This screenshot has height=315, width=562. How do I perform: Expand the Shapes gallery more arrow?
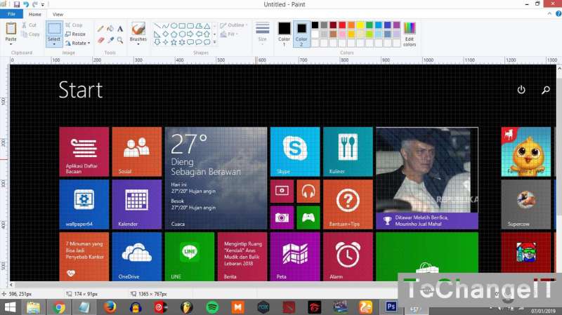pyautogui.click(x=215, y=42)
